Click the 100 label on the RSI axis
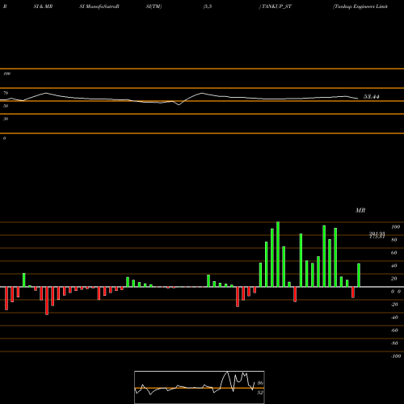 point(6,74)
